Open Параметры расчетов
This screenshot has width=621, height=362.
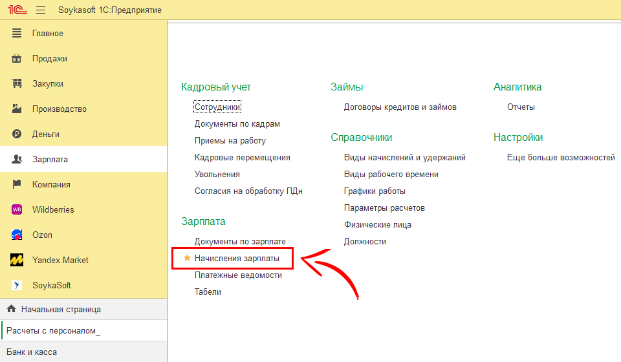click(x=384, y=208)
